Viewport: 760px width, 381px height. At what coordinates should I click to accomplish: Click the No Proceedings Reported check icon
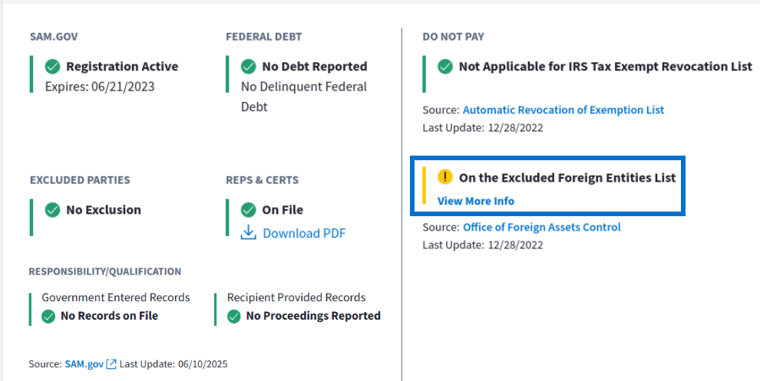tap(234, 316)
